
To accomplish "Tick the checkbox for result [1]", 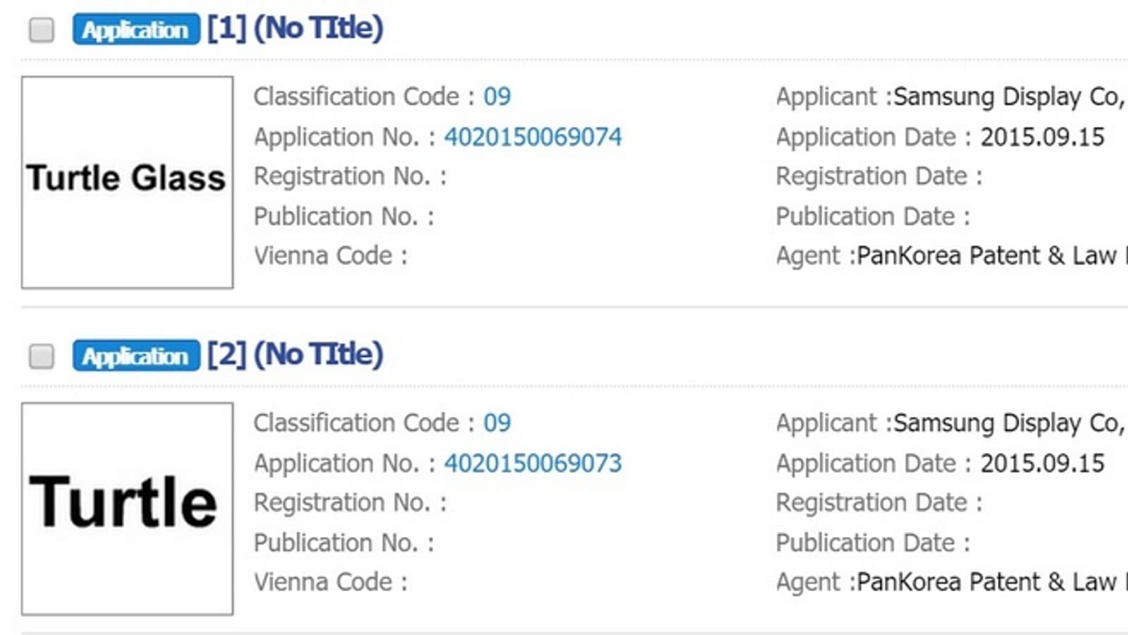I will (42, 30).
